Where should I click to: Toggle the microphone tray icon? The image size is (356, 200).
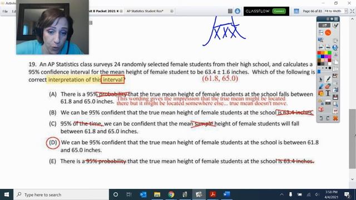pyautogui.click(x=290, y=194)
